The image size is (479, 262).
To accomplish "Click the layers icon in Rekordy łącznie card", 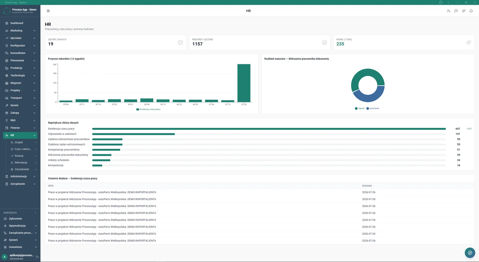I will click(x=325, y=42).
